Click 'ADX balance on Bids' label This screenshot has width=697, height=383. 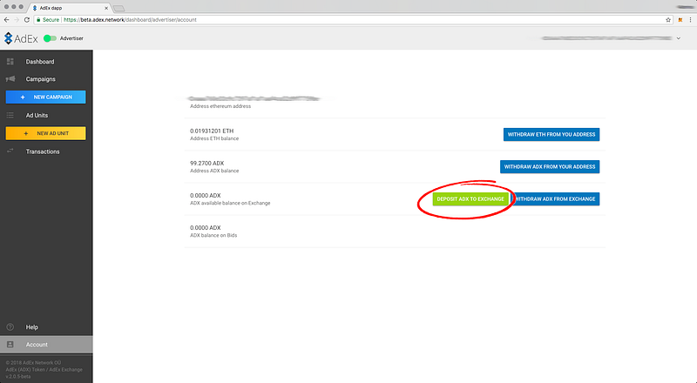point(213,236)
